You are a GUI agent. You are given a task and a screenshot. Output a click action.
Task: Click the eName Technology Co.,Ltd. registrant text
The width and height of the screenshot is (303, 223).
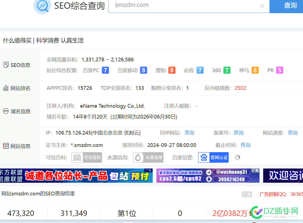pos(112,106)
